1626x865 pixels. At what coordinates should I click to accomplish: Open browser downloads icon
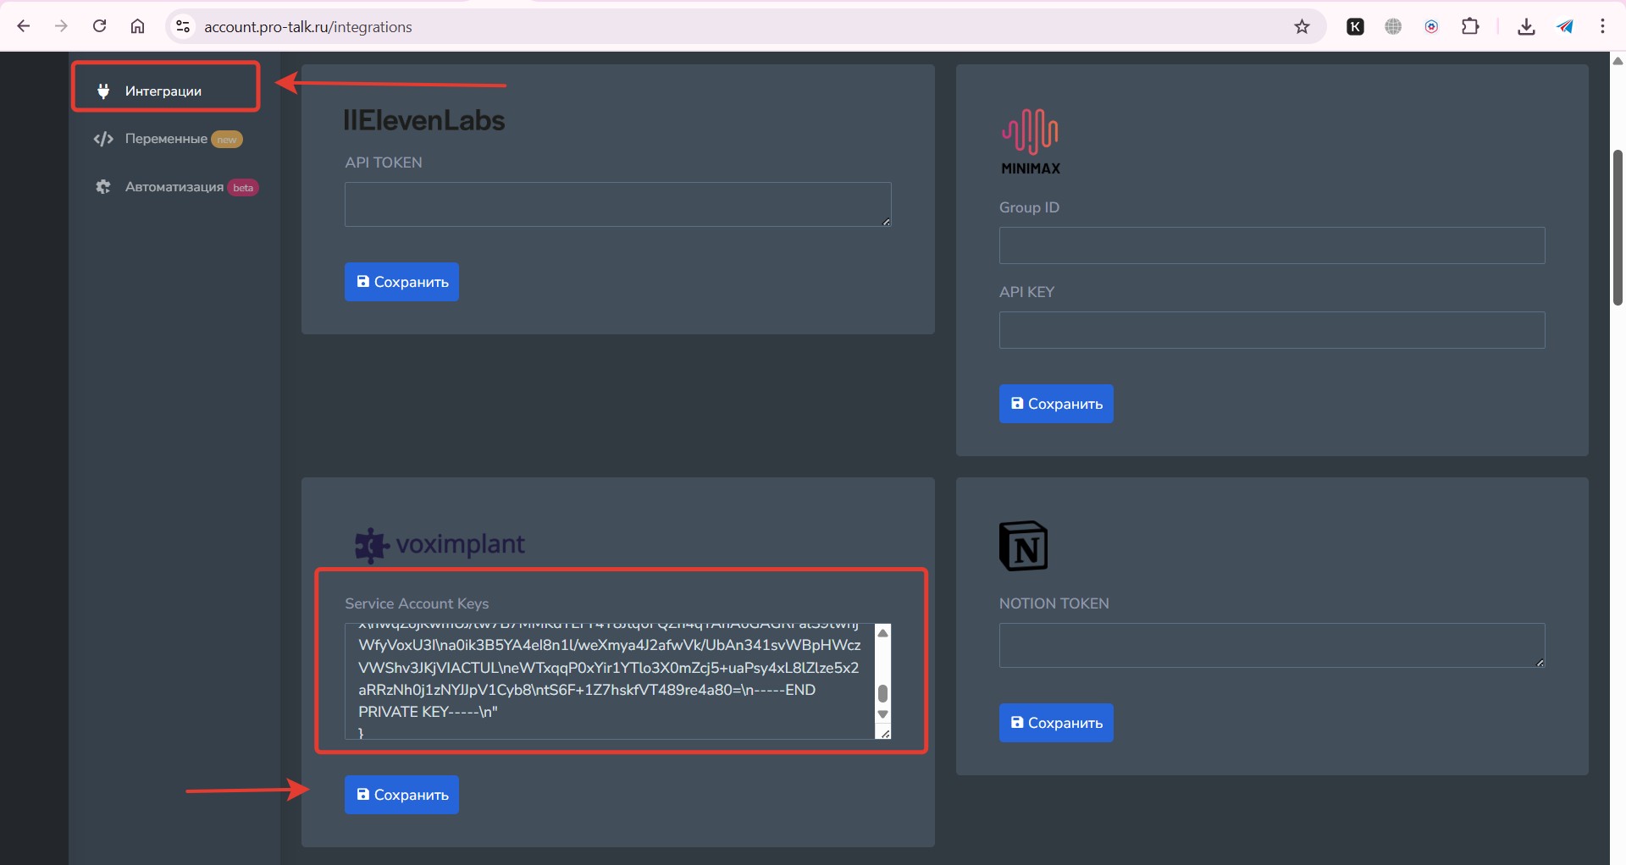1526,26
